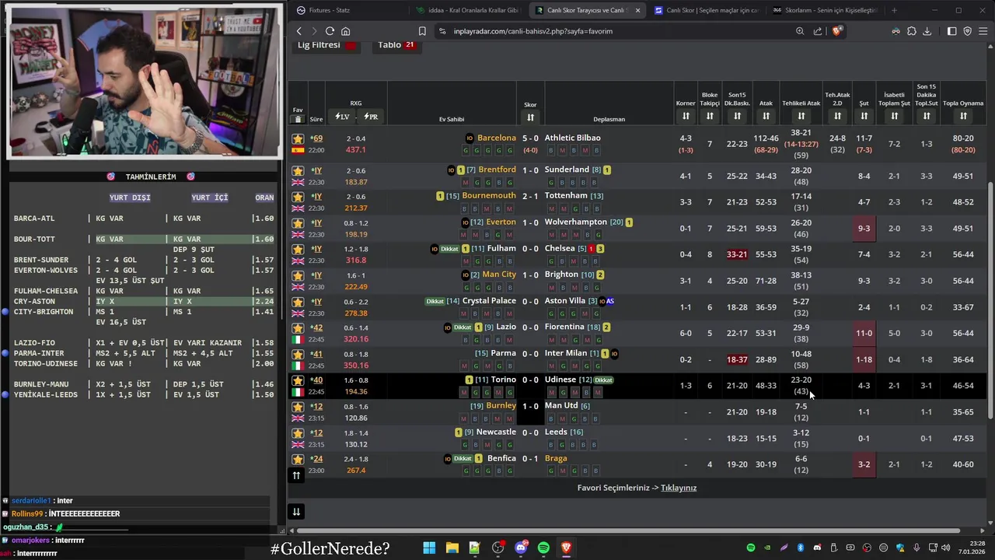Screen dimensions: 995x560
Task: Toggle favorite star on Torino row
Action: pos(298,380)
